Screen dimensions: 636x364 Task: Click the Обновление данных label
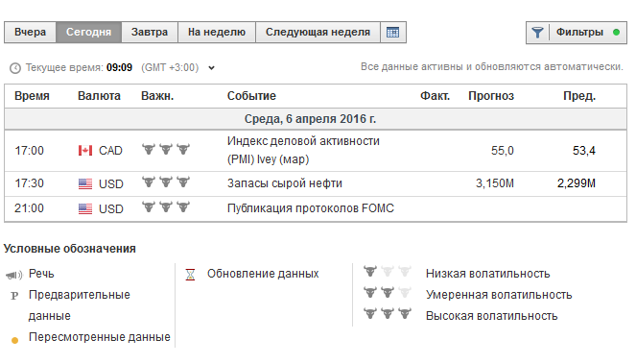[263, 274]
